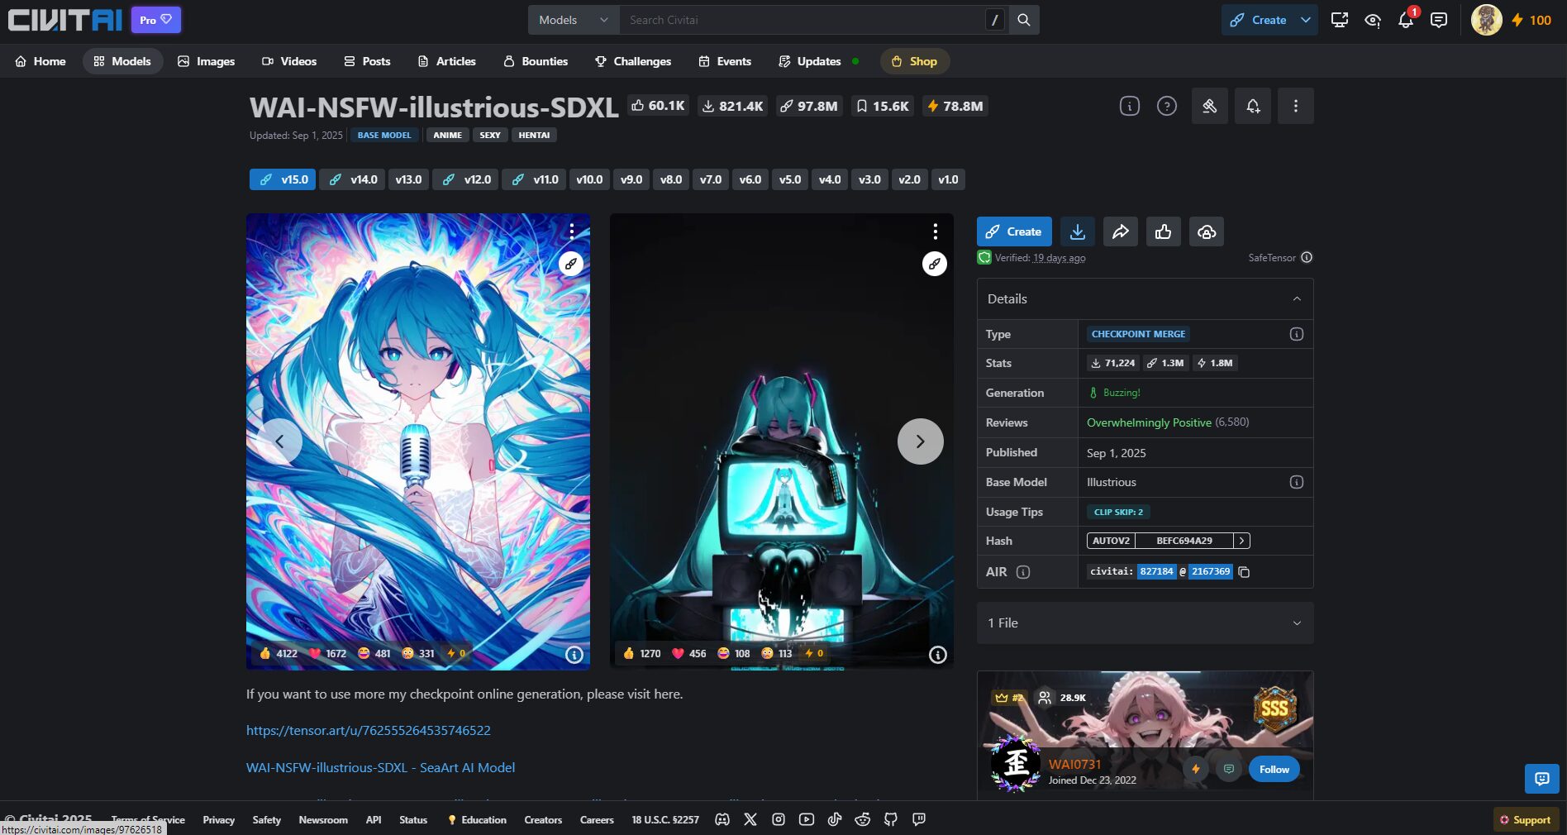Download the model via download icon button
The width and height of the screenshot is (1567, 835).
pyautogui.click(x=1077, y=231)
